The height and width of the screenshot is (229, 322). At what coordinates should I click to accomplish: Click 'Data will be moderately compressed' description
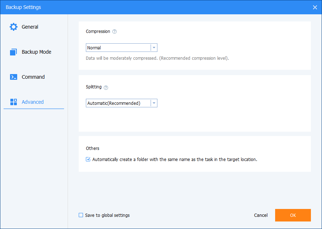(157, 58)
